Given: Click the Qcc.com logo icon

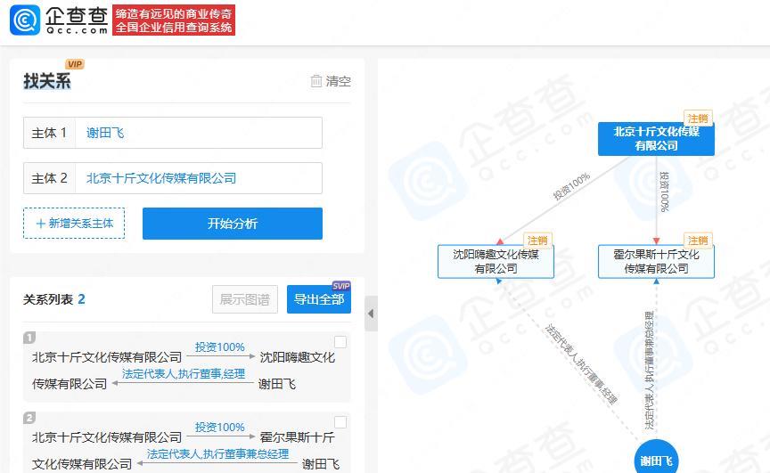Looking at the screenshot, I should point(25,20).
